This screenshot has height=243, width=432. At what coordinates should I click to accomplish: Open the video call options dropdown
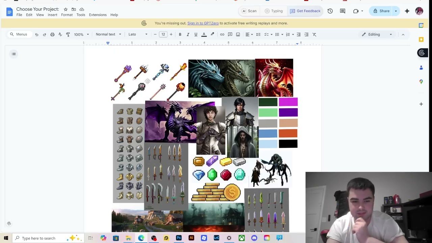tap(362, 11)
